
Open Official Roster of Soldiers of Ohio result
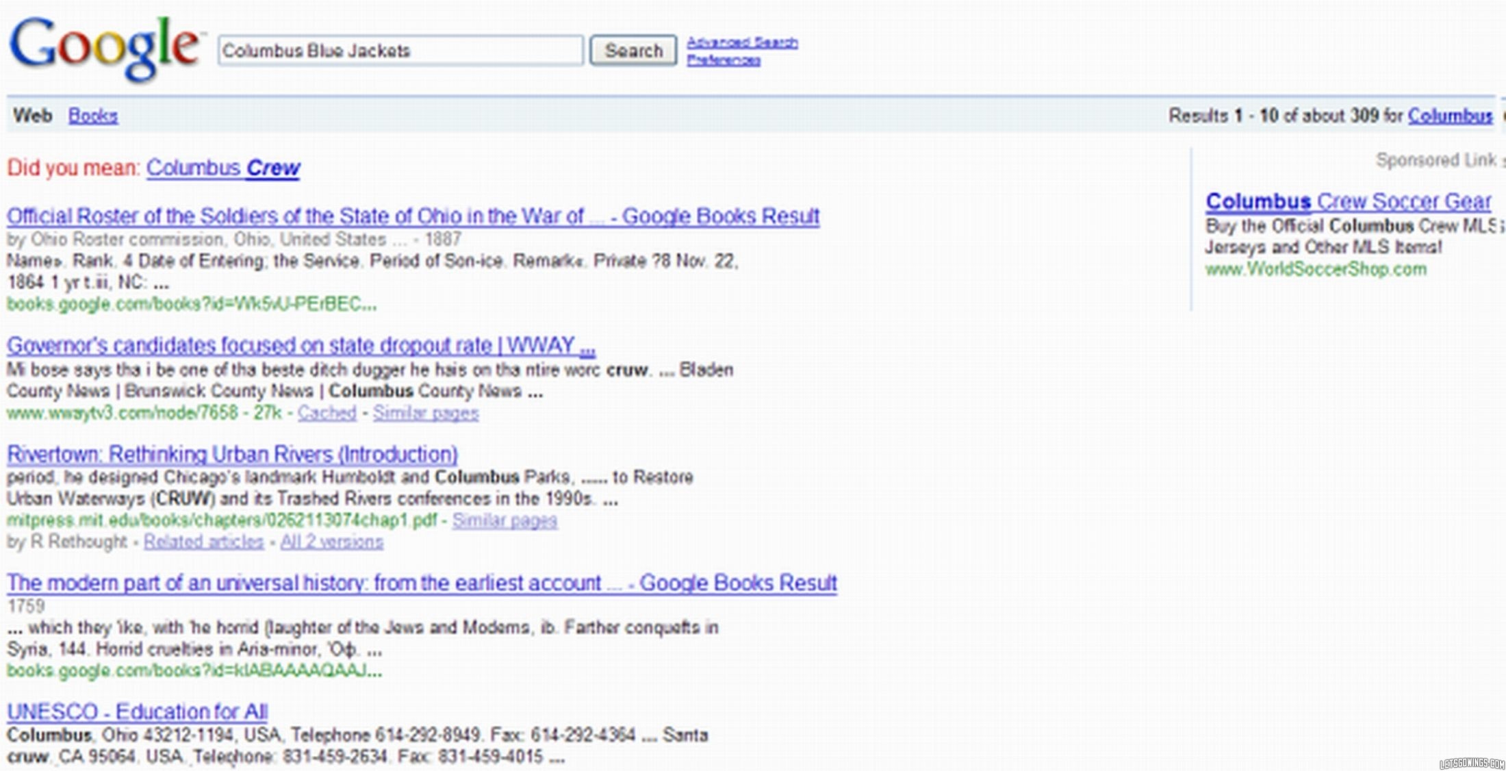(413, 216)
